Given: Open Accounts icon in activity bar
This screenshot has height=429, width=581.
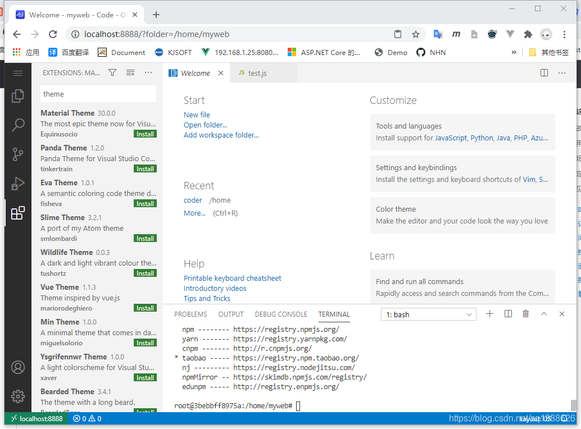Looking at the screenshot, I should (x=18, y=367).
